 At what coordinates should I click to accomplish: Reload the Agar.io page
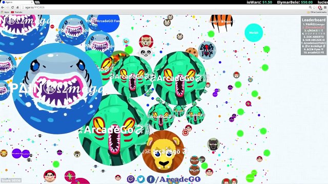click(12, 7)
